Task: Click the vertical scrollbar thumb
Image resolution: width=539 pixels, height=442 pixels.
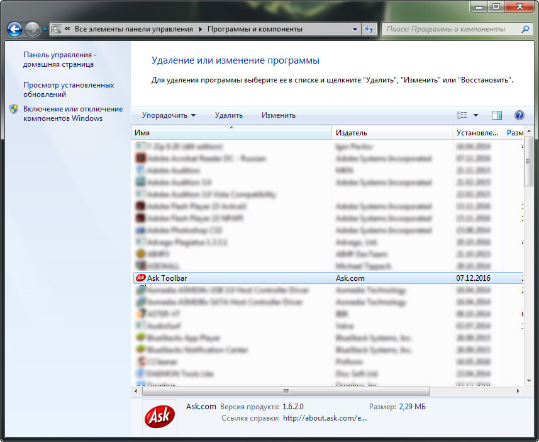Action: pos(529,161)
